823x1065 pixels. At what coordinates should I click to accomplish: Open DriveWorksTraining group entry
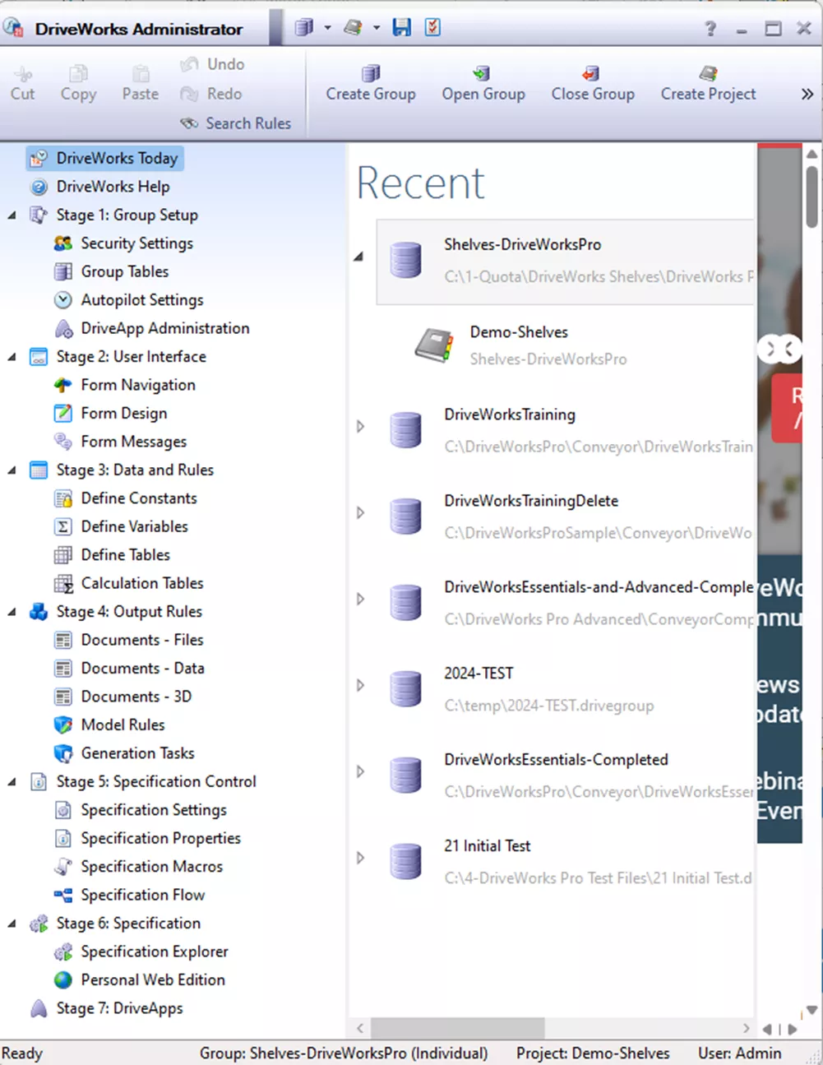(x=566, y=431)
